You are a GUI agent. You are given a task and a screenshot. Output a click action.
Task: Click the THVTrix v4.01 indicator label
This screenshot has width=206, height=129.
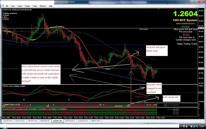(14, 86)
